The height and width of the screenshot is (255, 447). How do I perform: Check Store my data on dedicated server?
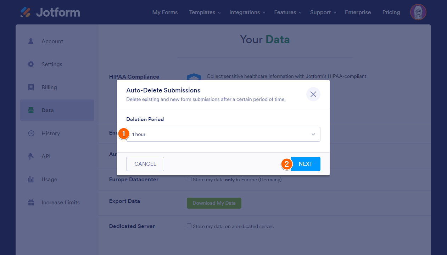pyautogui.click(x=189, y=226)
